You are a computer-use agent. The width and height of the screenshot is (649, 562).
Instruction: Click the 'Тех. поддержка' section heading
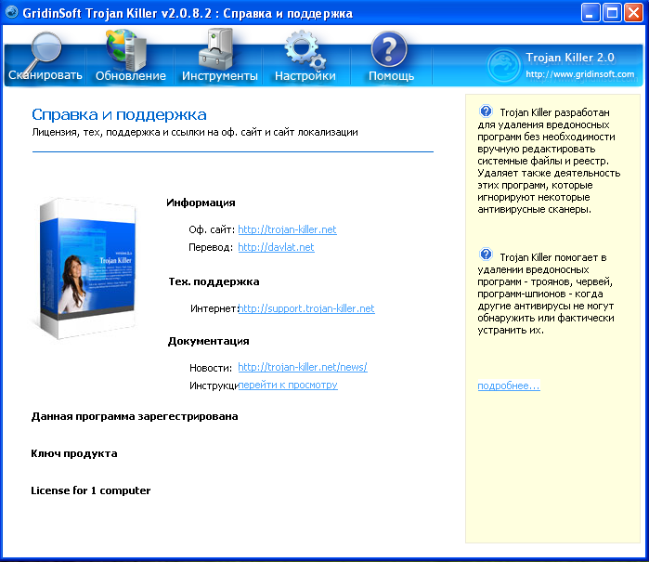click(214, 281)
